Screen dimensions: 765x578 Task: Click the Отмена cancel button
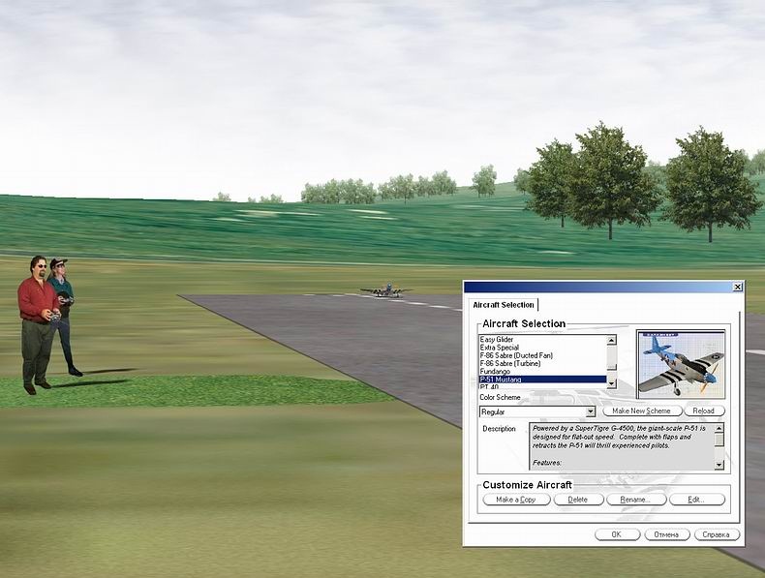pos(666,534)
